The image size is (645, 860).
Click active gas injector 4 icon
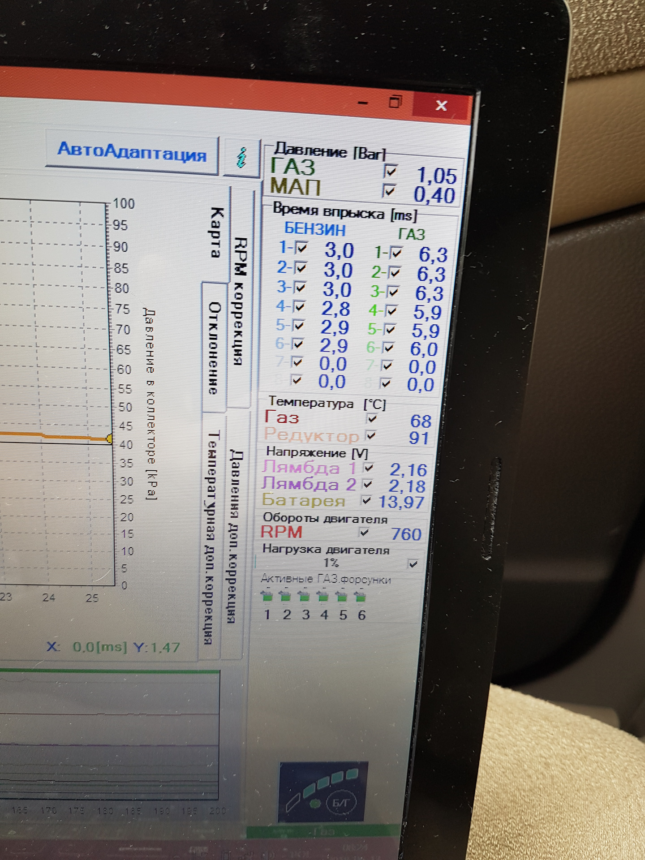(323, 596)
